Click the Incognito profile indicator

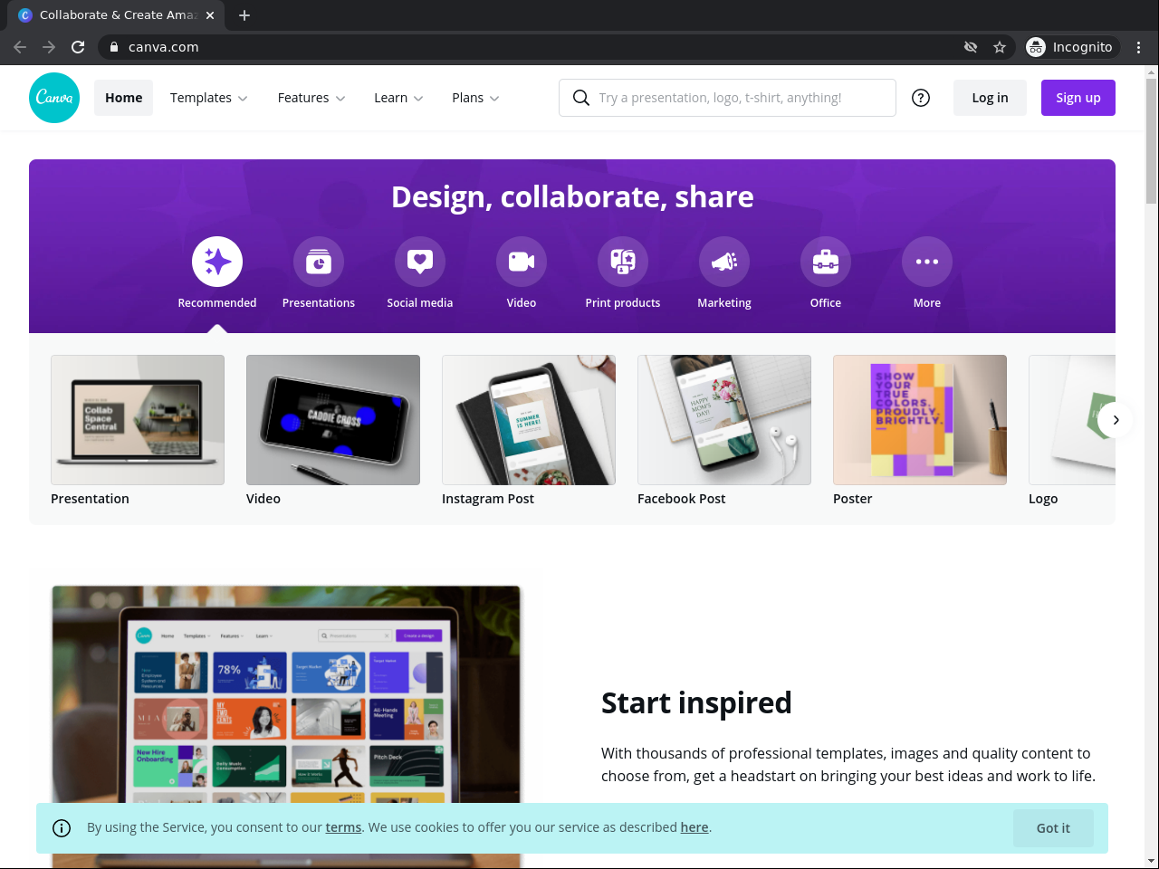click(1073, 47)
